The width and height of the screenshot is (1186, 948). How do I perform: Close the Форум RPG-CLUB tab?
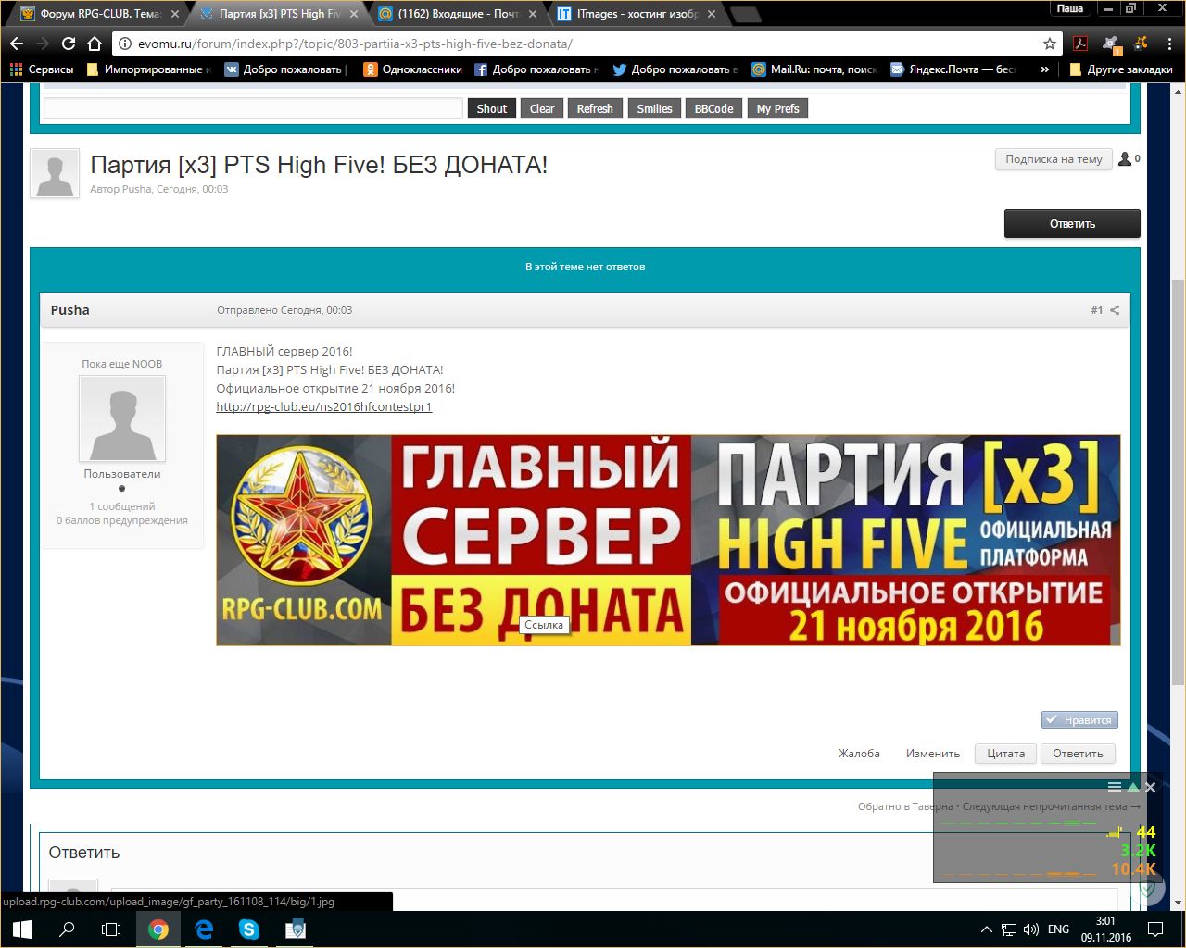point(174,14)
